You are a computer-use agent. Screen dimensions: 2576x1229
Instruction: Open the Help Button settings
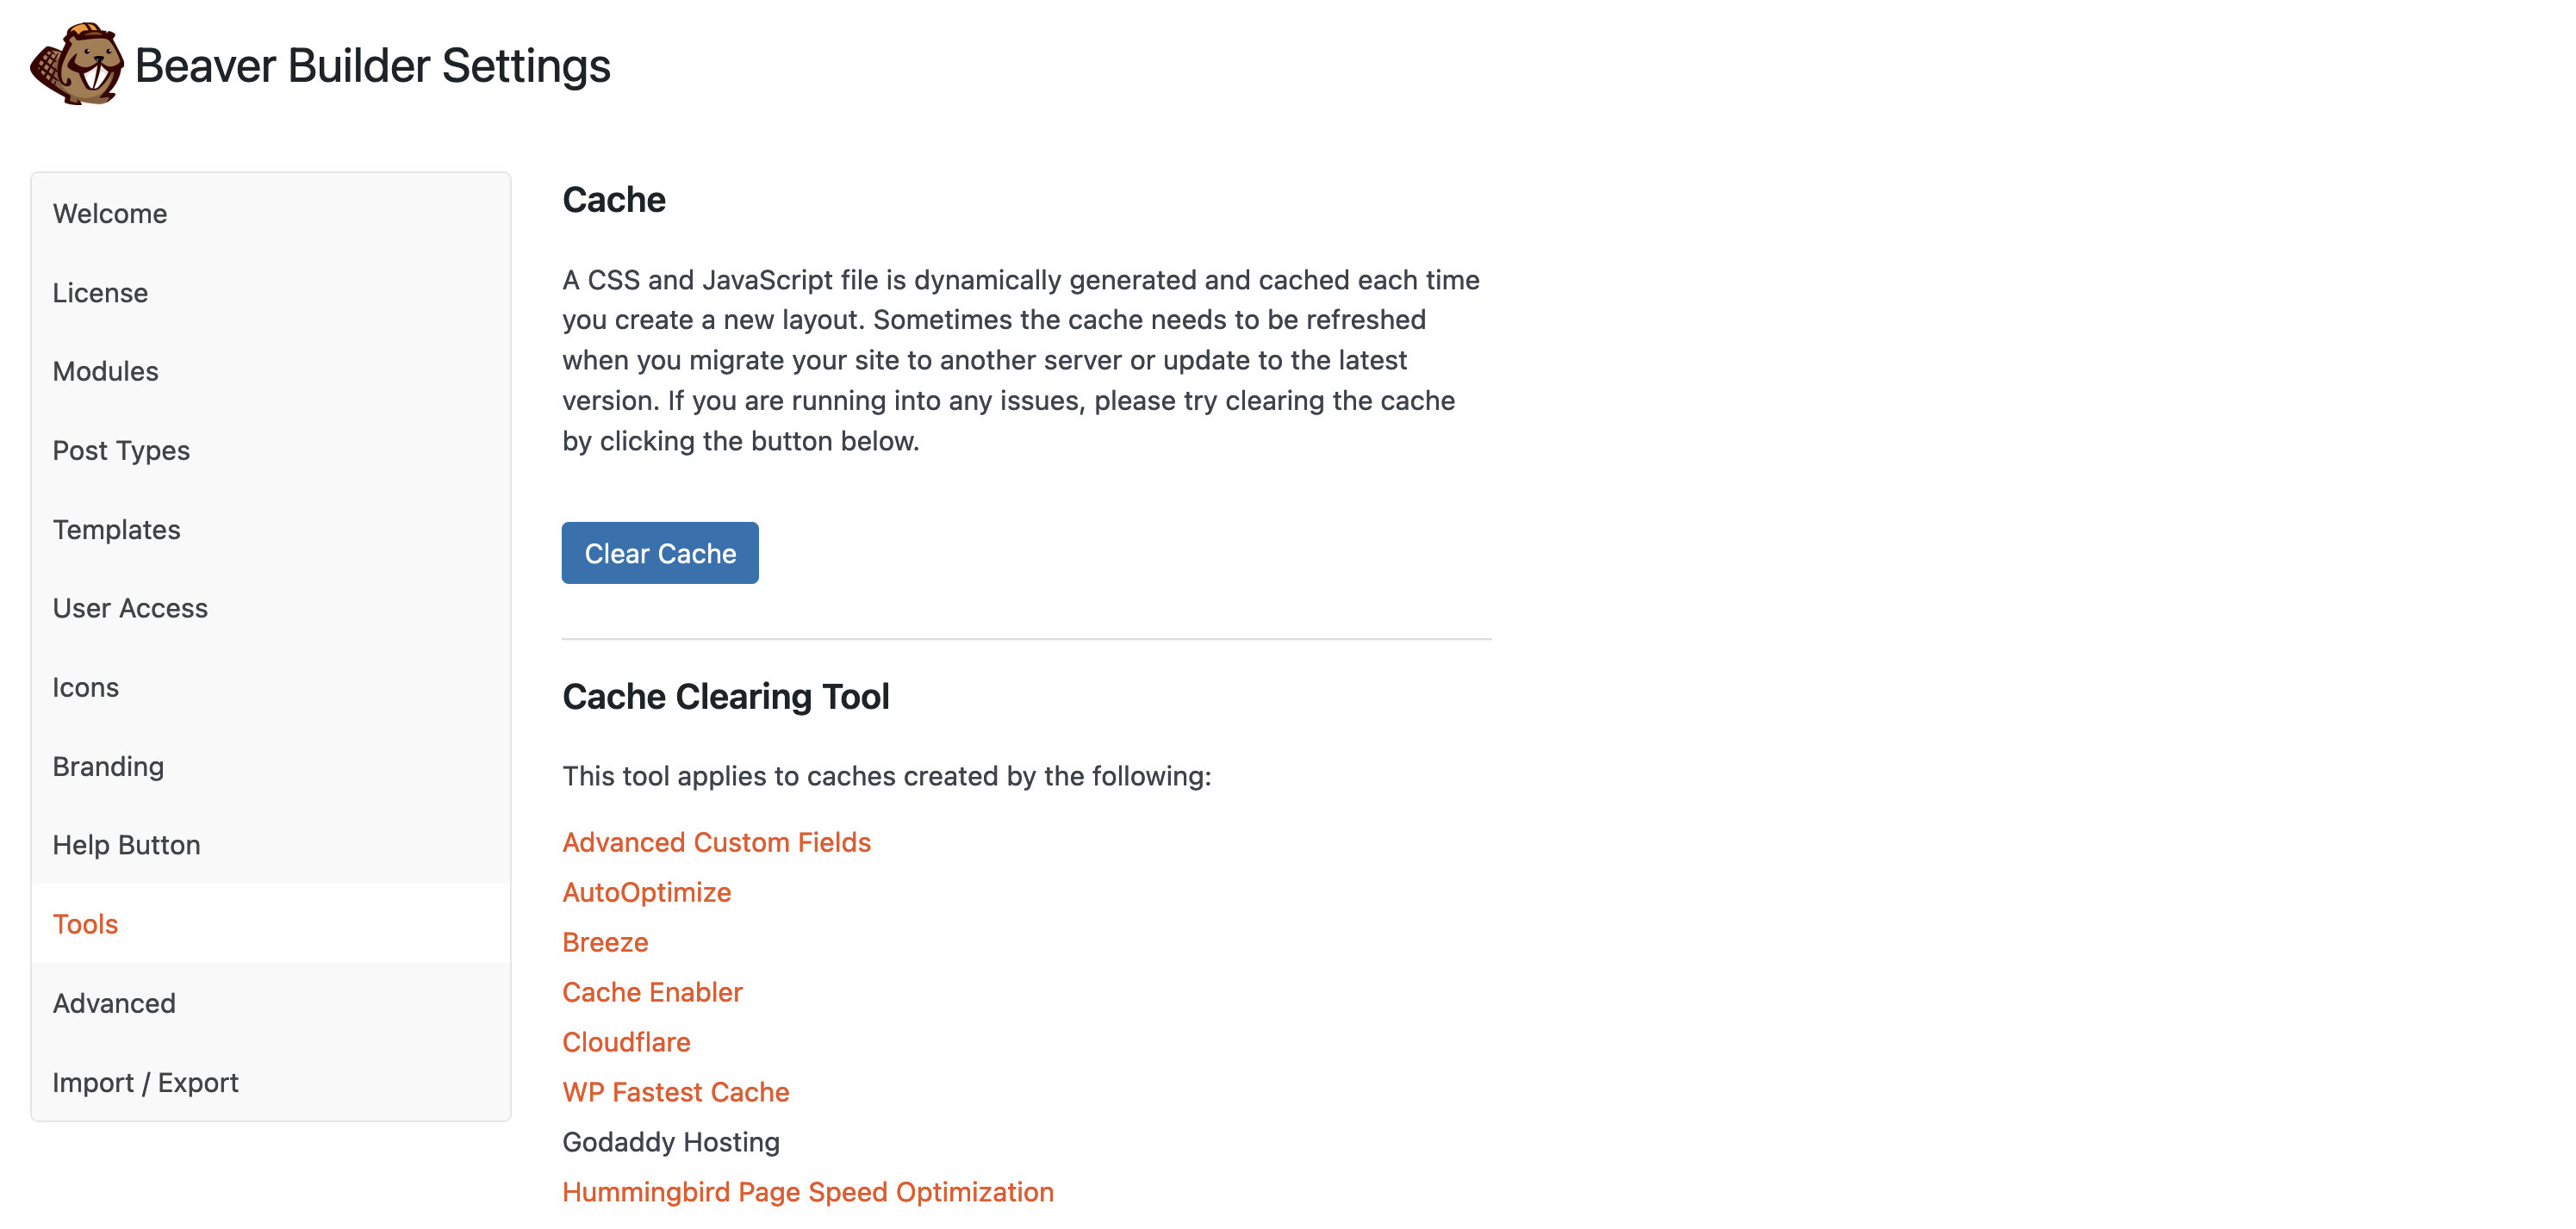point(126,844)
